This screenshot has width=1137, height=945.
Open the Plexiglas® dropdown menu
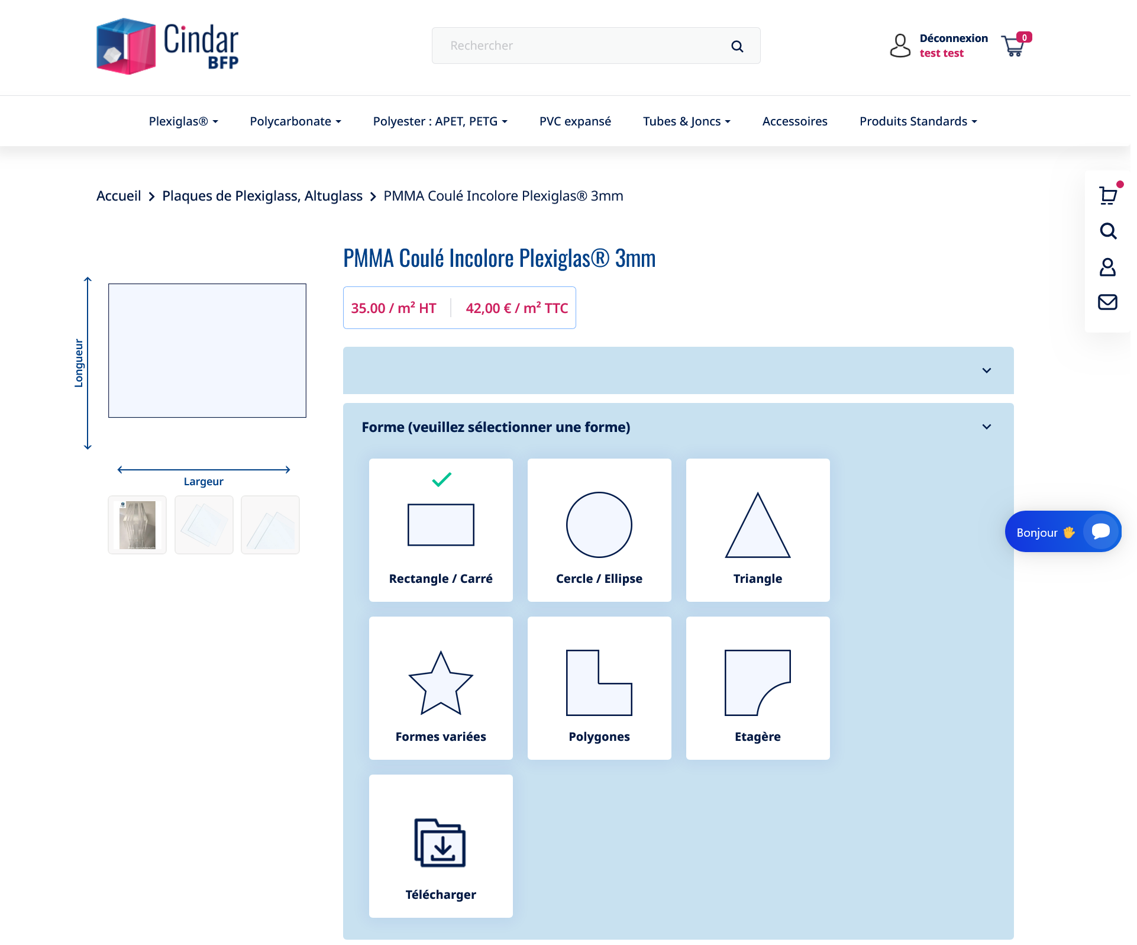(182, 120)
